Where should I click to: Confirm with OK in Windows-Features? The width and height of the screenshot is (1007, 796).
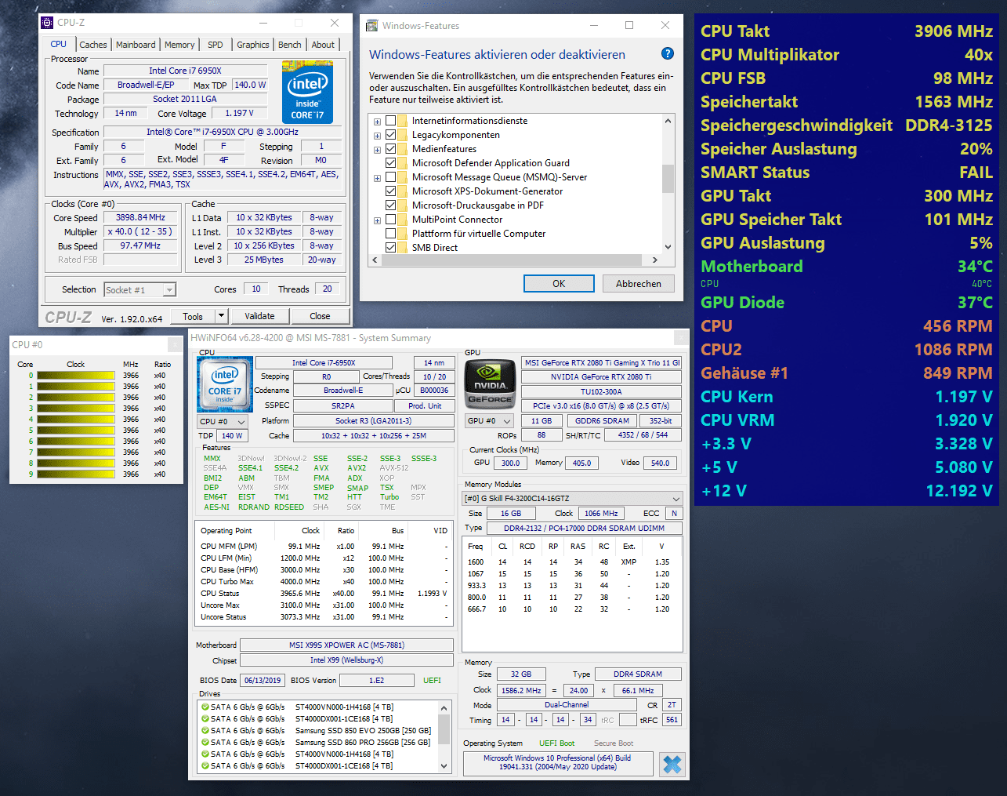559,284
